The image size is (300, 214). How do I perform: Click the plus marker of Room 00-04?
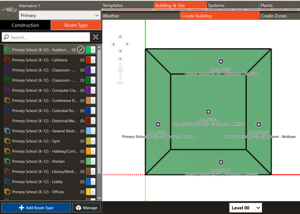click(158, 124)
